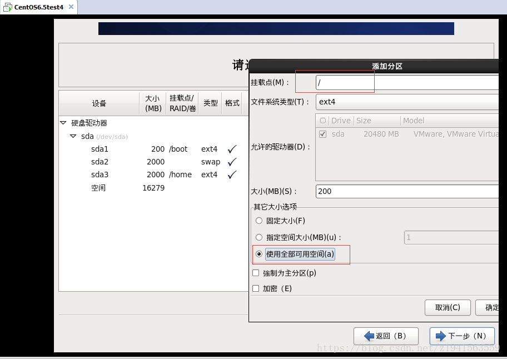This screenshot has width=507, height=359.
Task: Click the /boot mount point cell
Action: click(x=178, y=149)
